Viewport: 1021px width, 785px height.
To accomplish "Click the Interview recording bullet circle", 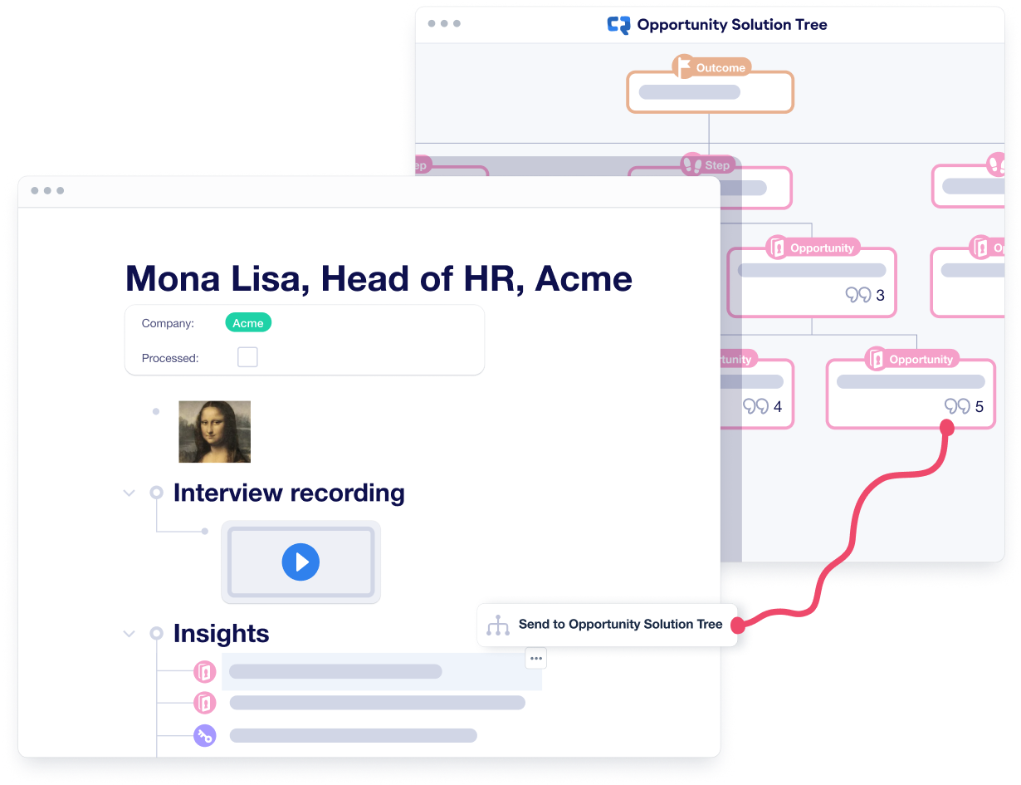I will pyautogui.click(x=156, y=493).
